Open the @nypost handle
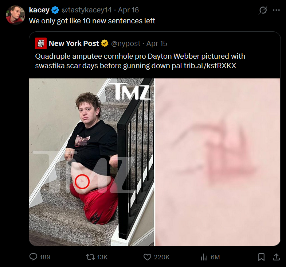This screenshot has width=286, height=267. point(126,43)
